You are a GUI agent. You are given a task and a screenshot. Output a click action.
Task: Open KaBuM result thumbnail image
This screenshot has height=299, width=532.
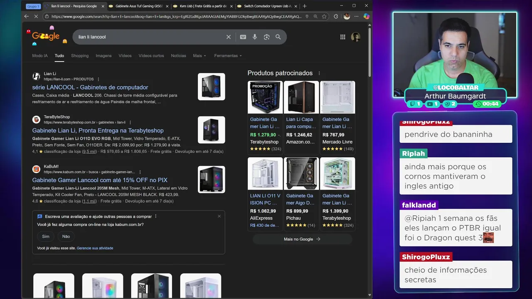click(x=211, y=179)
